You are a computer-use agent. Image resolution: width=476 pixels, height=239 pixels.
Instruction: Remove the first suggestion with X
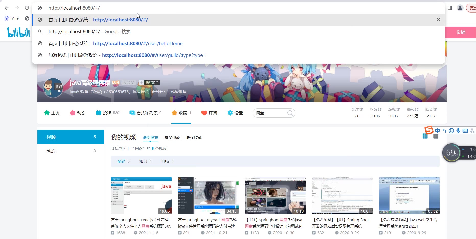click(438, 20)
